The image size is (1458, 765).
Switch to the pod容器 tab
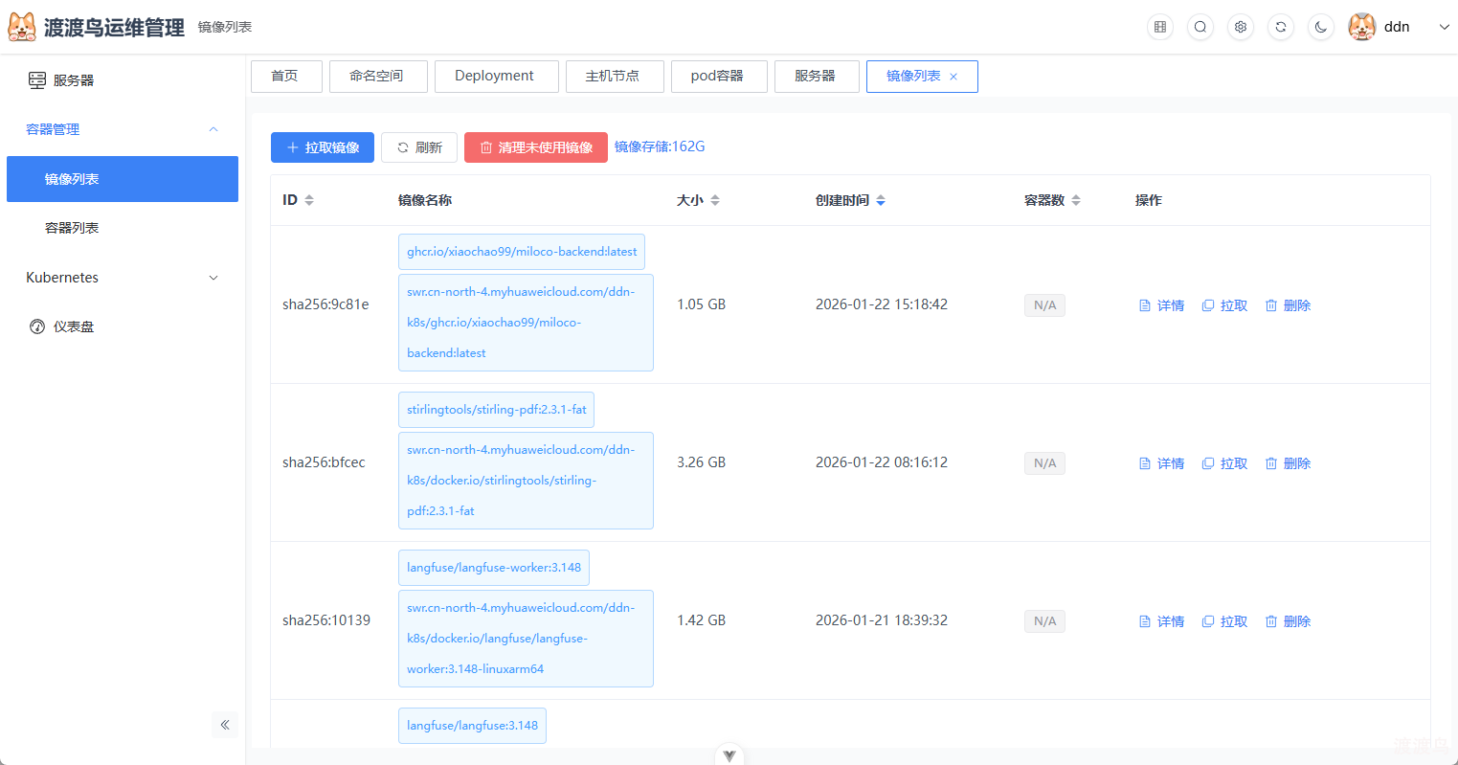click(719, 77)
